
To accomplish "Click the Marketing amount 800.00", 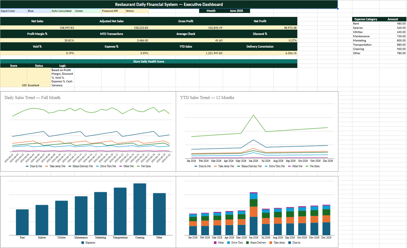I will [393, 40].
